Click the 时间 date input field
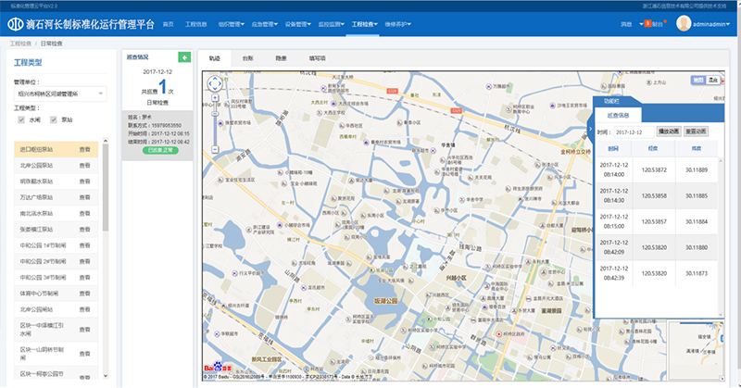 point(634,132)
